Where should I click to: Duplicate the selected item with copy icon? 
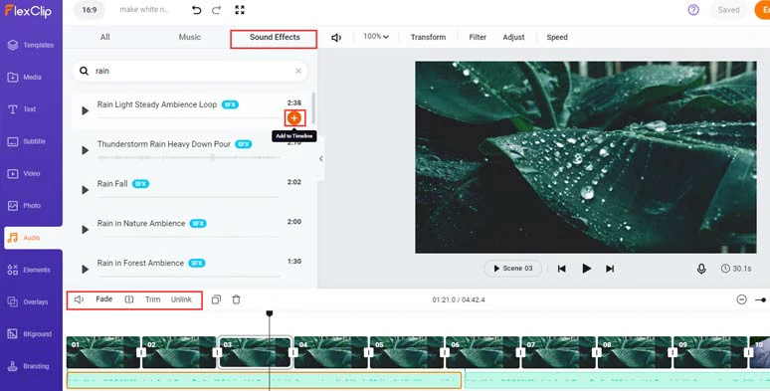click(x=216, y=299)
